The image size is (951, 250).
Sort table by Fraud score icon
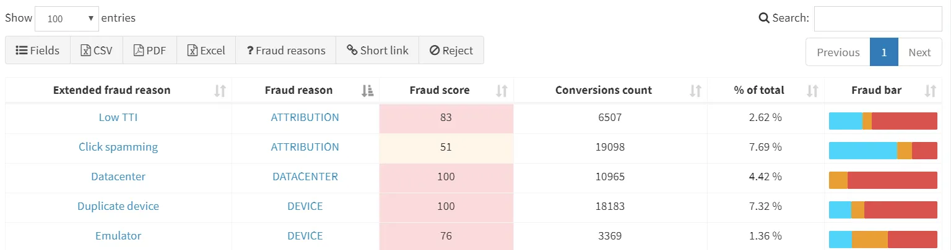502,91
